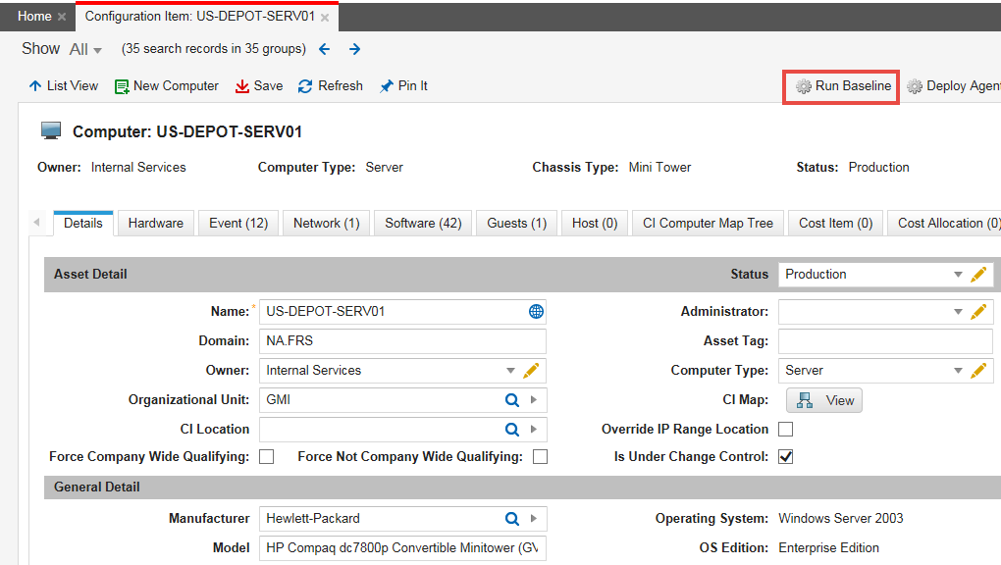The image size is (1001, 565).
Task: Click search magnifier in Manufacturer field
Action: tap(511, 518)
